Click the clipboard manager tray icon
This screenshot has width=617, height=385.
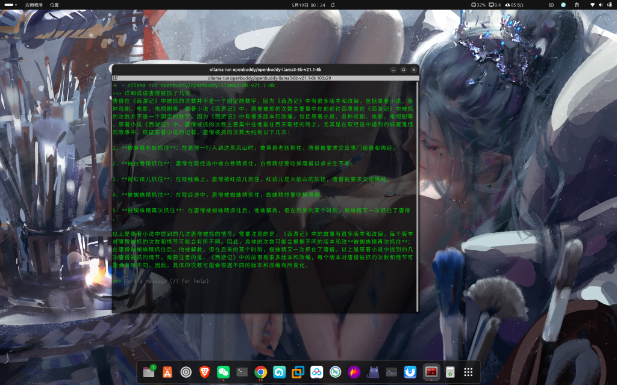point(577,5)
